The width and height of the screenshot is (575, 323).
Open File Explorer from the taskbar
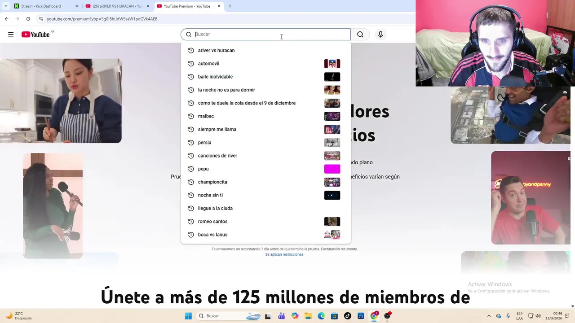click(x=308, y=316)
